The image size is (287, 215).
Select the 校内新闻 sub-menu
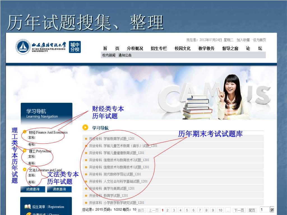(109, 55)
